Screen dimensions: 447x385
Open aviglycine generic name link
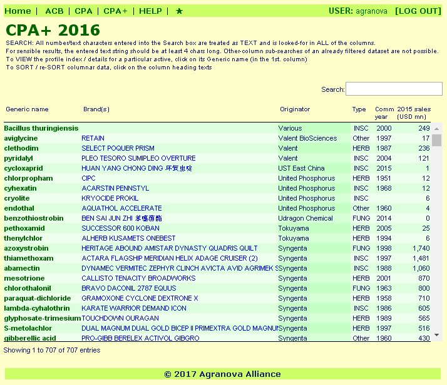pos(21,138)
